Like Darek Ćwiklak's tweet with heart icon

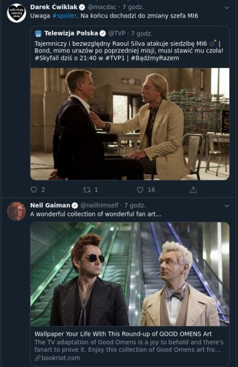tap(140, 190)
